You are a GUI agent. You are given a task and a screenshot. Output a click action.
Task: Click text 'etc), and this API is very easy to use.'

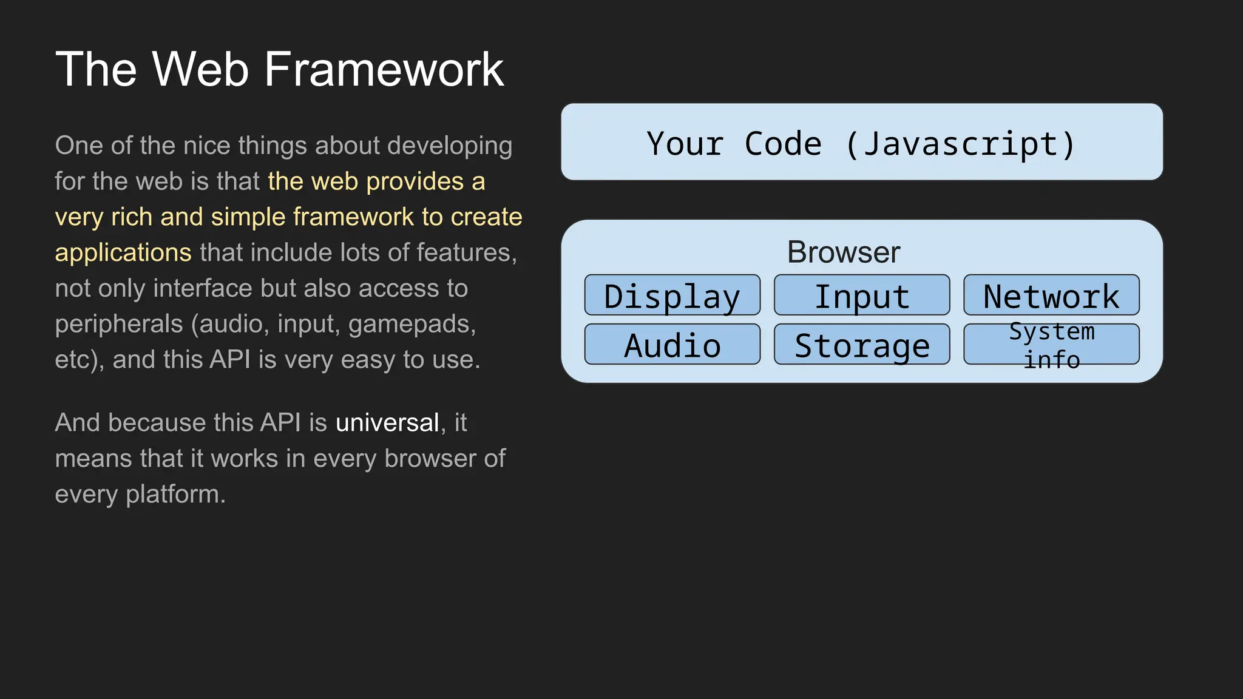coord(268,360)
